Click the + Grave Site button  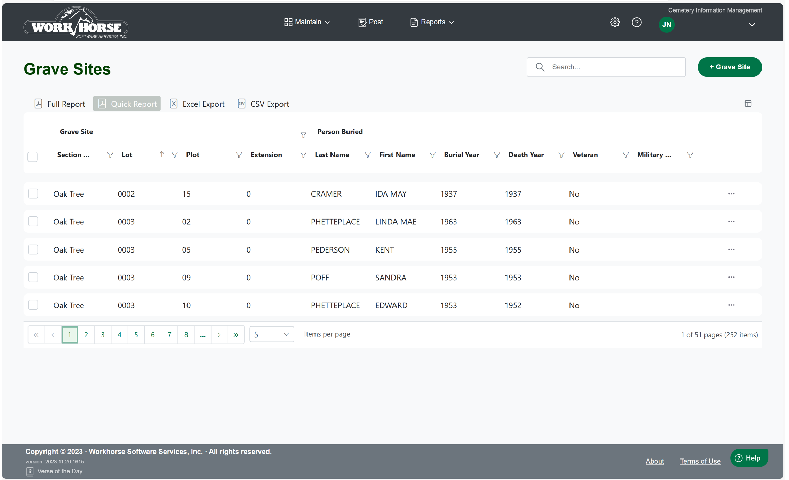tap(730, 67)
